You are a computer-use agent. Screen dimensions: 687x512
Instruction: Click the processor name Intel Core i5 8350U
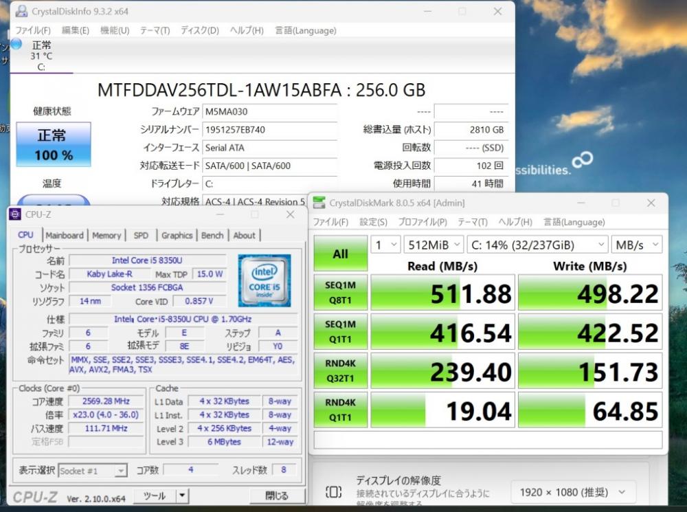point(147,260)
